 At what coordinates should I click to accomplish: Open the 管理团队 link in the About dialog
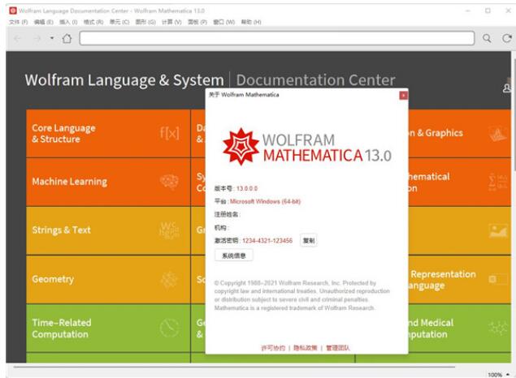(338, 348)
